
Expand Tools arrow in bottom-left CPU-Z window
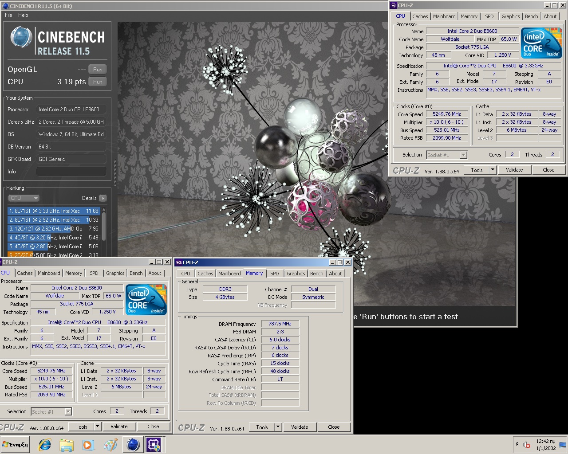tap(97, 427)
